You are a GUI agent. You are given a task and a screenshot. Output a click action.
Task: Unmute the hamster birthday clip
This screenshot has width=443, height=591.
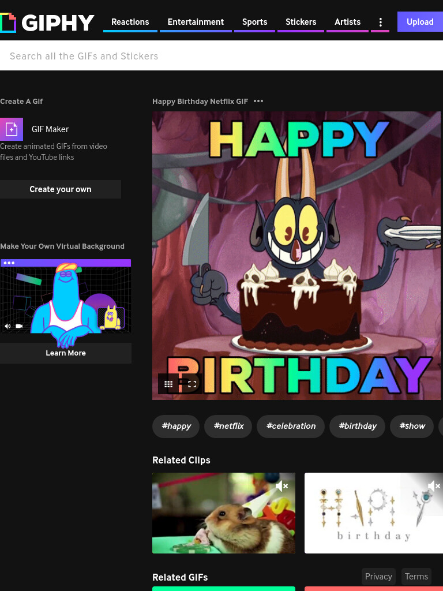pos(281,486)
